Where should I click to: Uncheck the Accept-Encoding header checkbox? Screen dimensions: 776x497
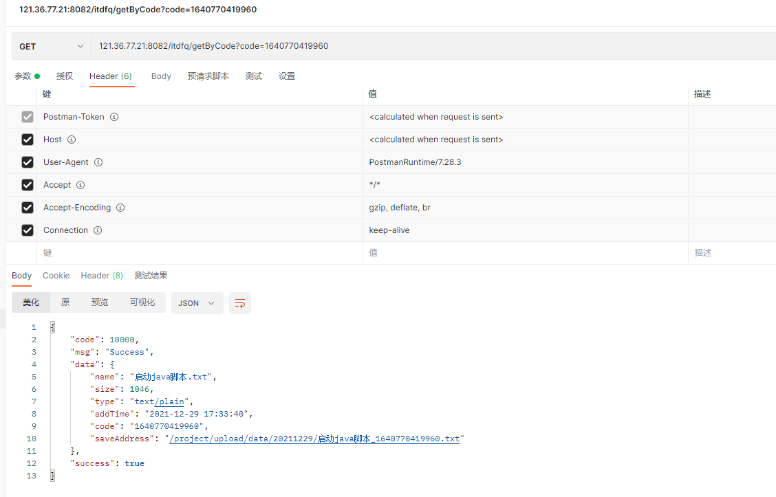click(x=28, y=208)
